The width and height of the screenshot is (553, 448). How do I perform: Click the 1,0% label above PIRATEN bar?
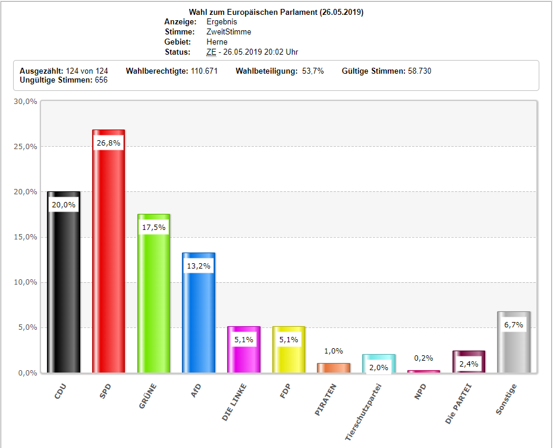tap(334, 351)
